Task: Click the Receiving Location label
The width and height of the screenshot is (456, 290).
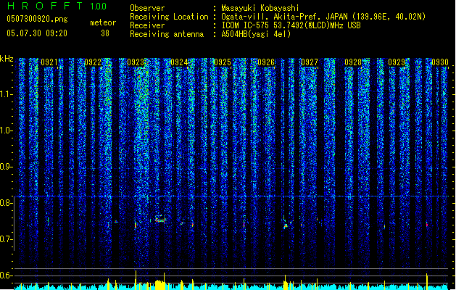Action: coord(169,17)
